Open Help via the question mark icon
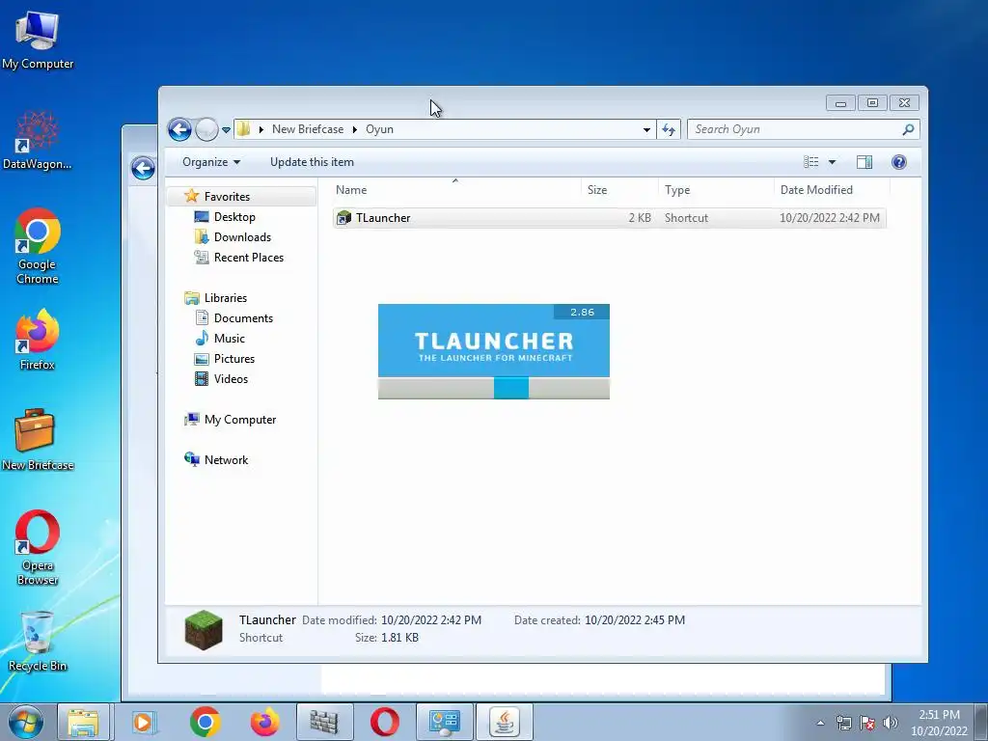Viewport: 988px width, 741px height. tap(899, 162)
